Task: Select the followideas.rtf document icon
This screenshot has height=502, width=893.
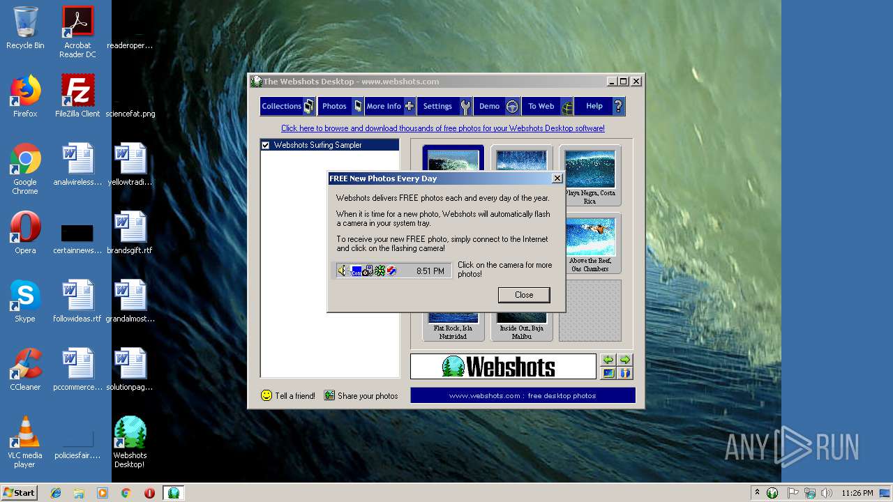Action: click(77, 301)
